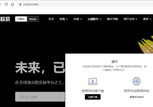153x107 pixels.
Task: Expand the 发现 dropdown menu
Action: (63, 19)
